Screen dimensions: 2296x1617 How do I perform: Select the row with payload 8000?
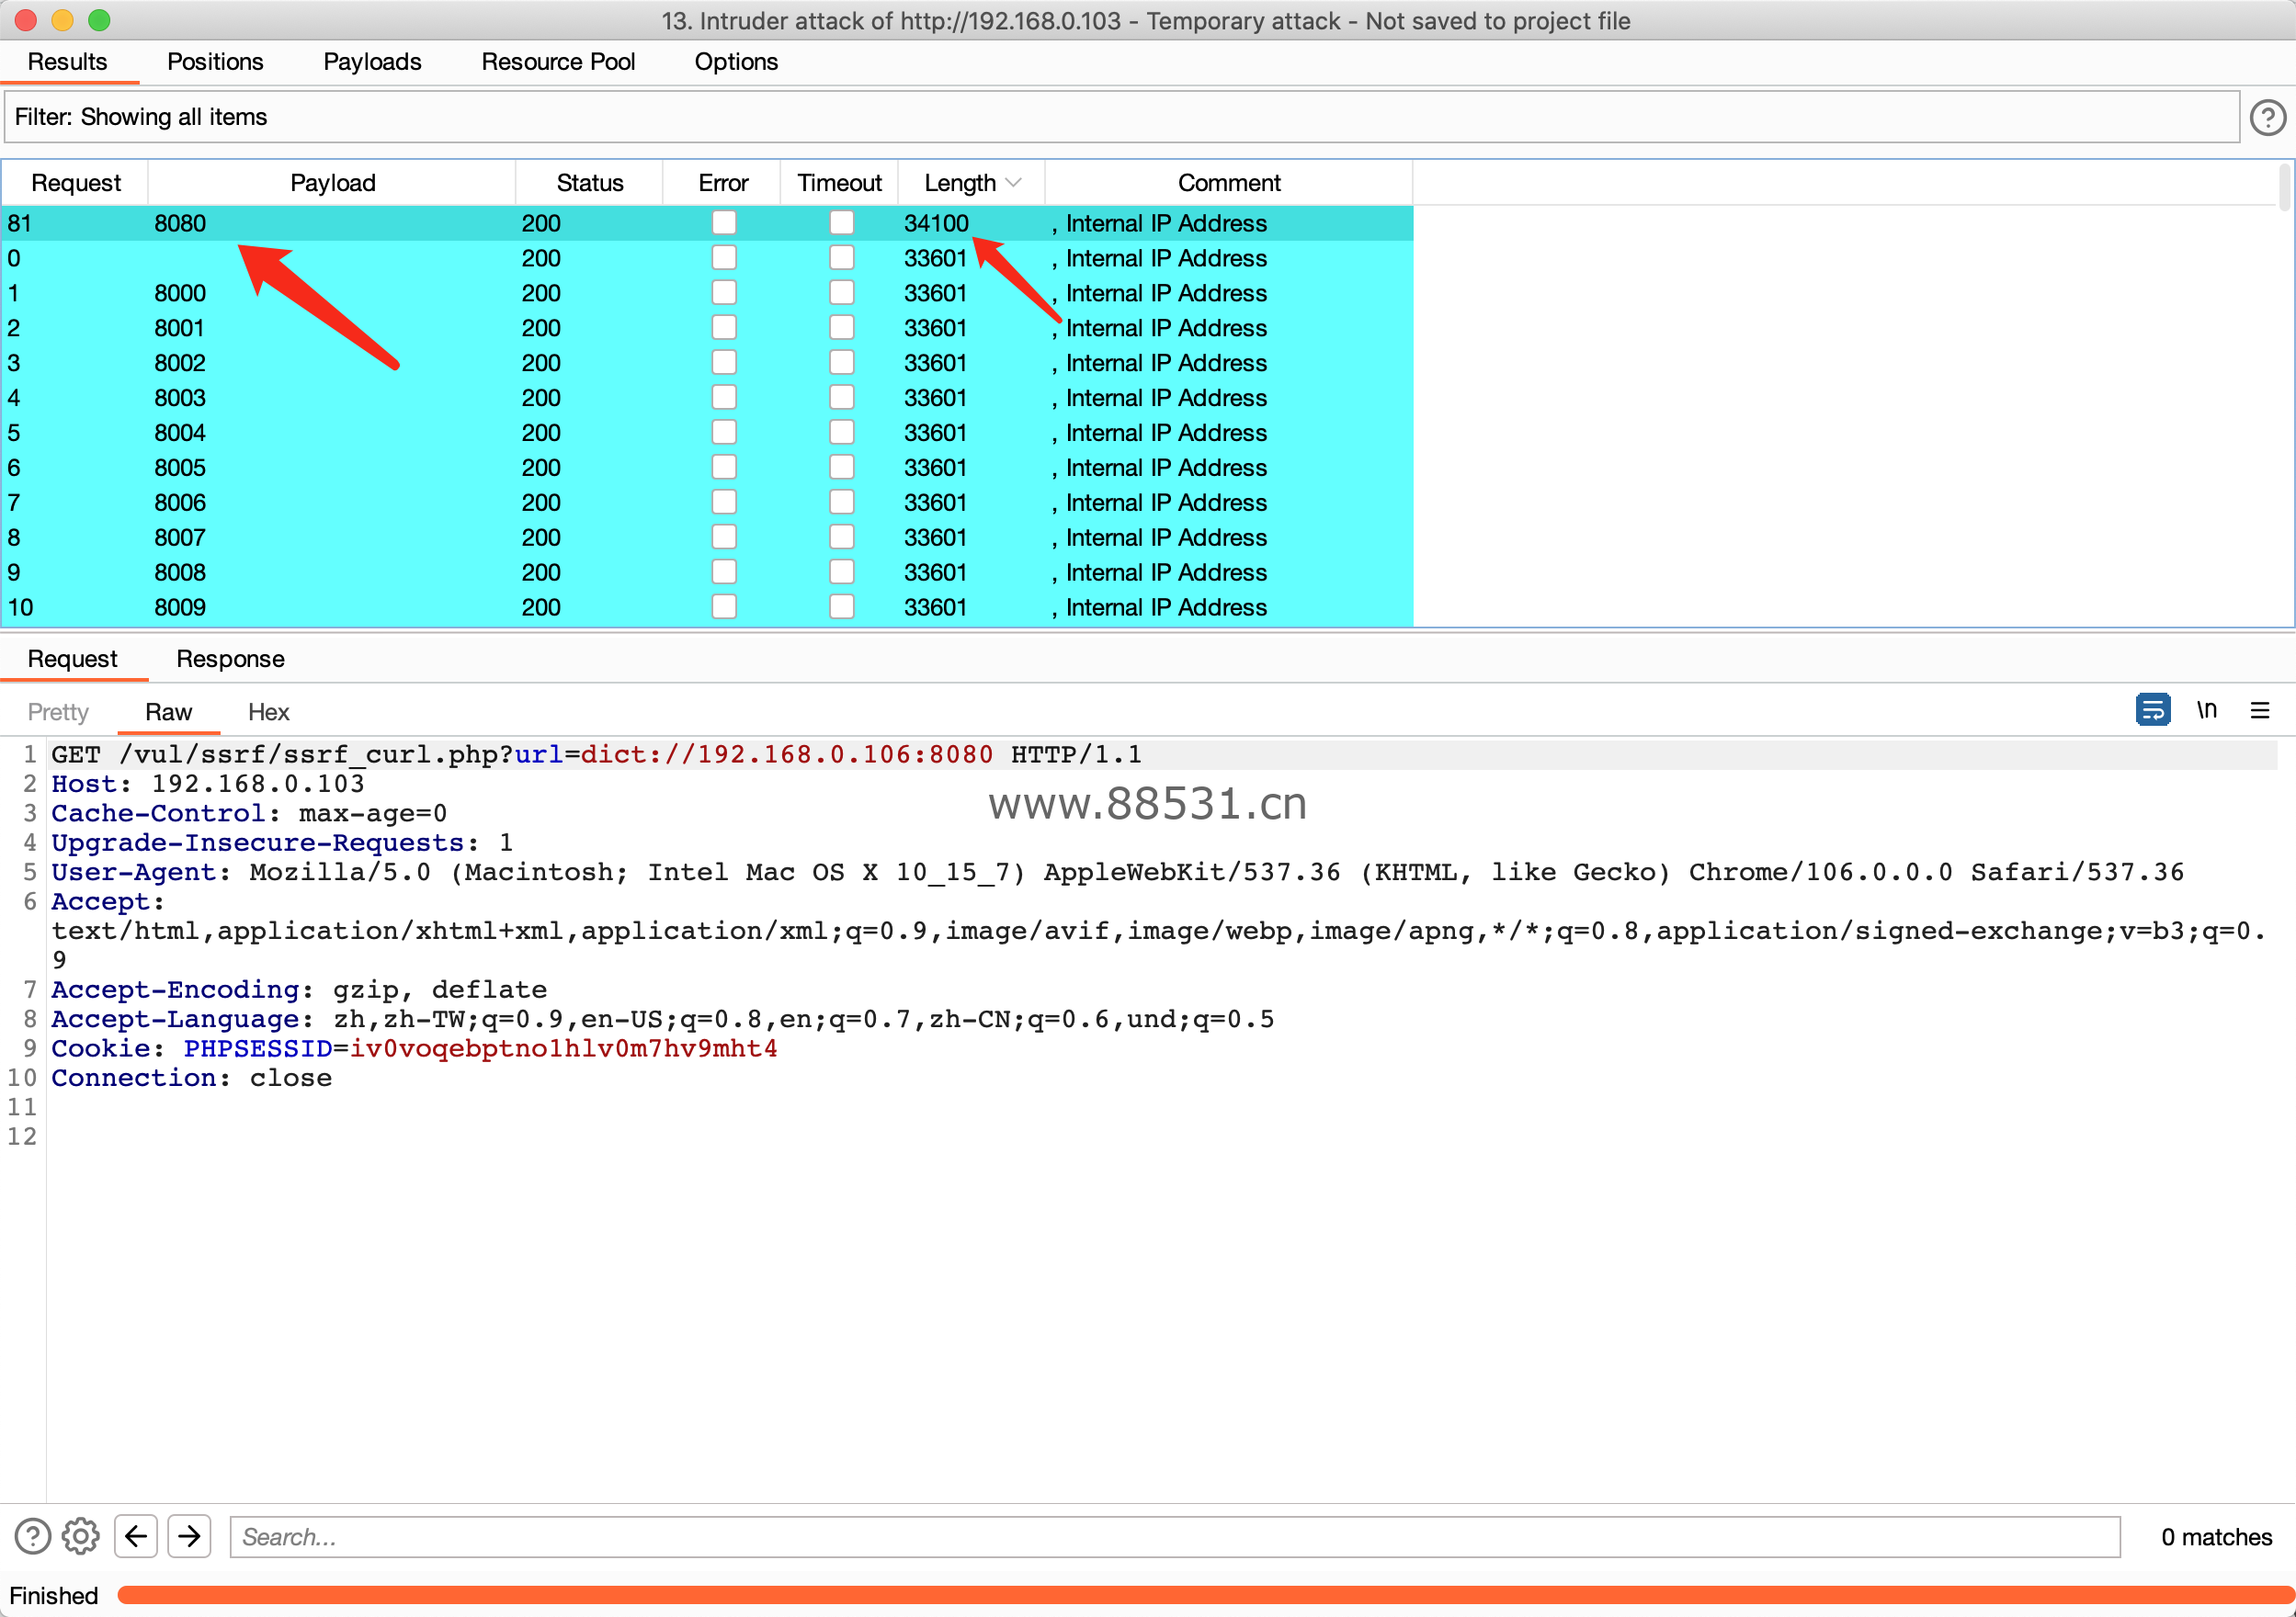(707, 293)
